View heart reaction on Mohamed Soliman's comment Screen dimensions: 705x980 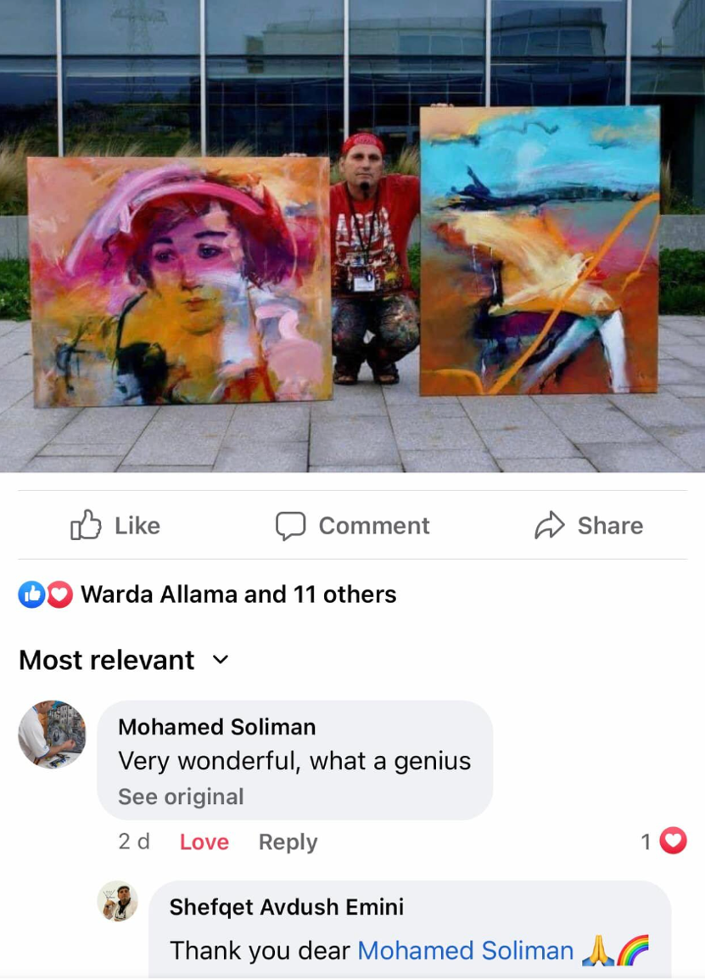673,841
